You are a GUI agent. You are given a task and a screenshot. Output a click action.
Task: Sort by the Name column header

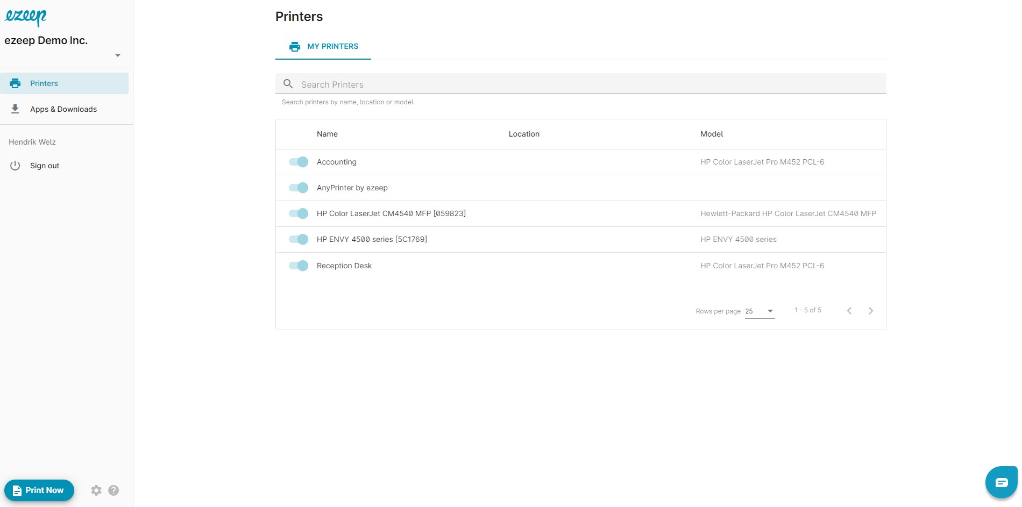point(327,134)
